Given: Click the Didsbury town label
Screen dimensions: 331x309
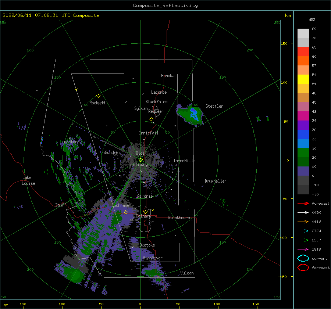Looking at the screenshot, I should [x=139, y=165].
